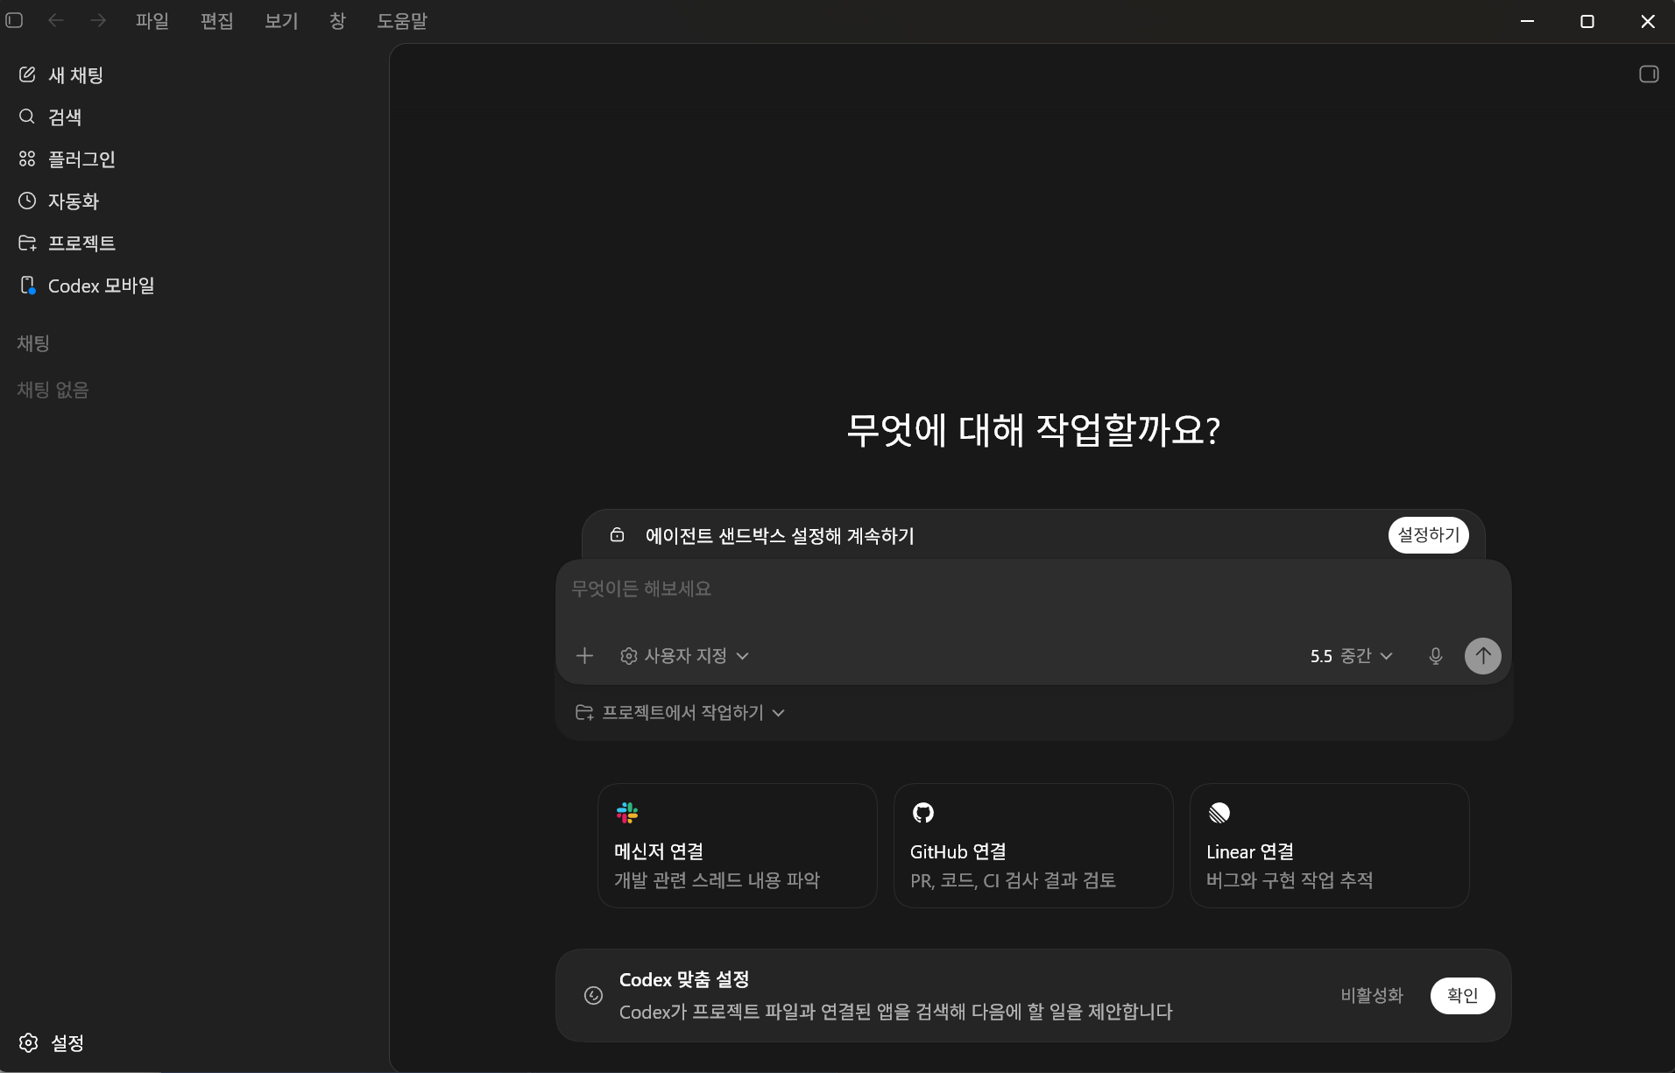Click the plus attach icon

click(584, 655)
